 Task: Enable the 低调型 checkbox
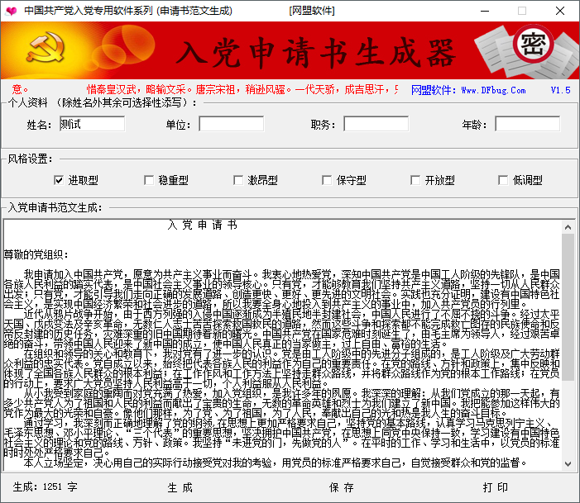coord(503,180)
